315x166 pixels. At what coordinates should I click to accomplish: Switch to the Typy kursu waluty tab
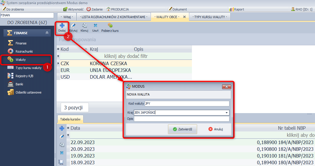pos(210,17)
